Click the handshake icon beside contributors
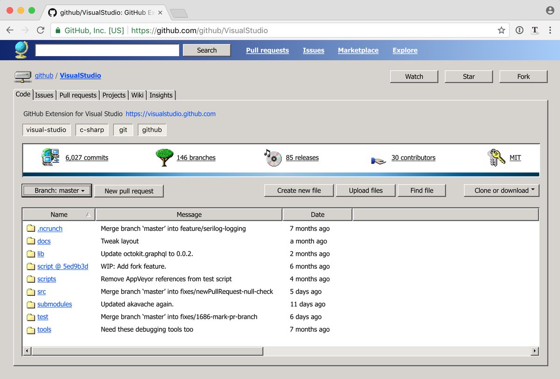 click(x=378, y=160)
